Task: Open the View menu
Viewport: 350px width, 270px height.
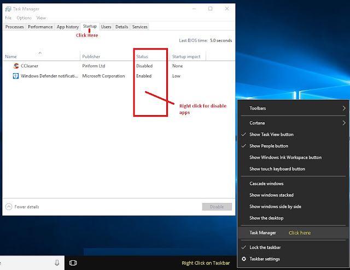Action: (x=41, y=18)
